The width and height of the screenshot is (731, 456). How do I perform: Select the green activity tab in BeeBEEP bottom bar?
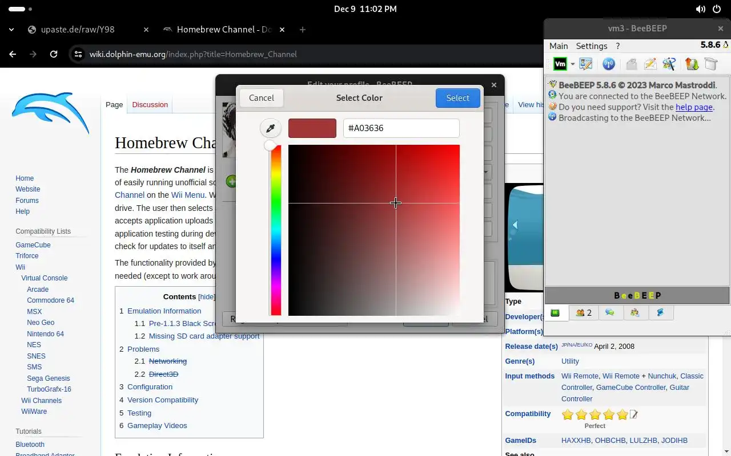555,312
